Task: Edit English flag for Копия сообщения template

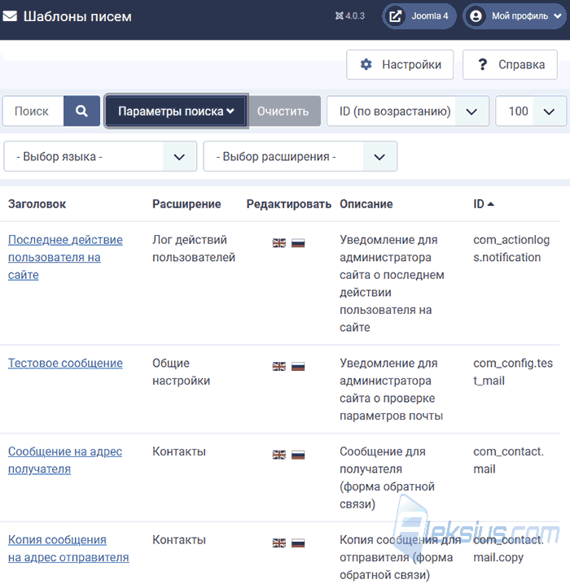Action: coord(278,543)
